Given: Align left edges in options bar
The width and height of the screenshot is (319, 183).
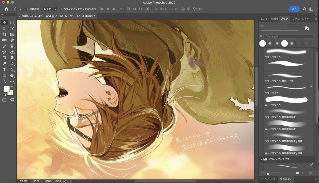Looking at the screenshot, I should point(102,9).
